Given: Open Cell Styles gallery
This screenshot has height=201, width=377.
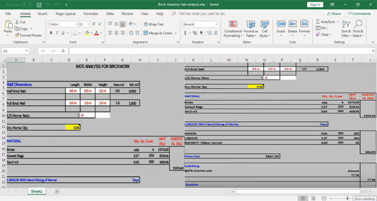Looking at the screenshot, I should 264,29.
